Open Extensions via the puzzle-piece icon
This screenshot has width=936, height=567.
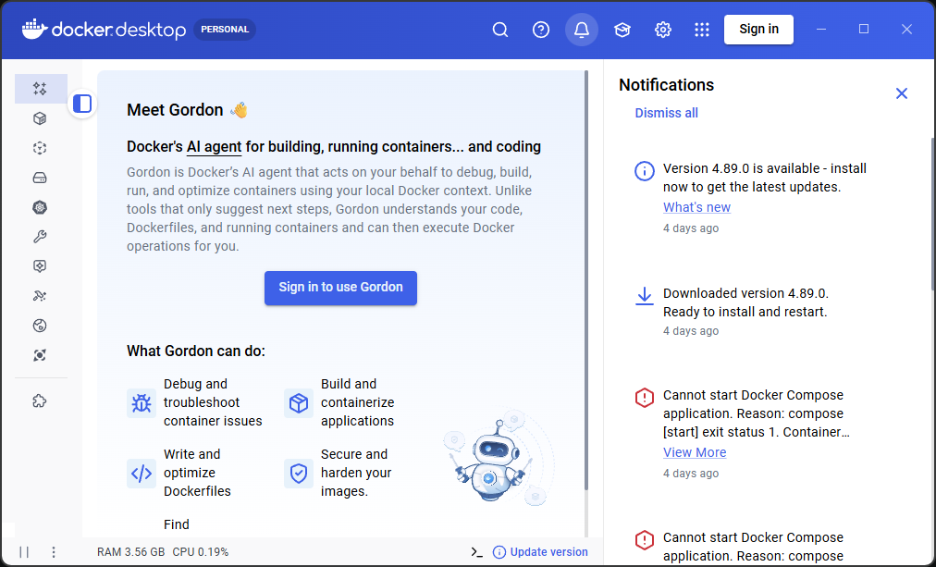[x=40, y=401]
